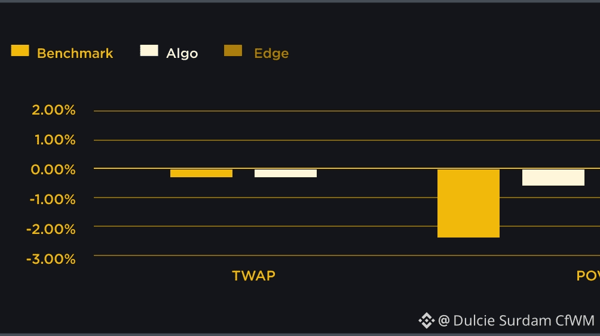Select the large POV Benchmark bar

469,204
